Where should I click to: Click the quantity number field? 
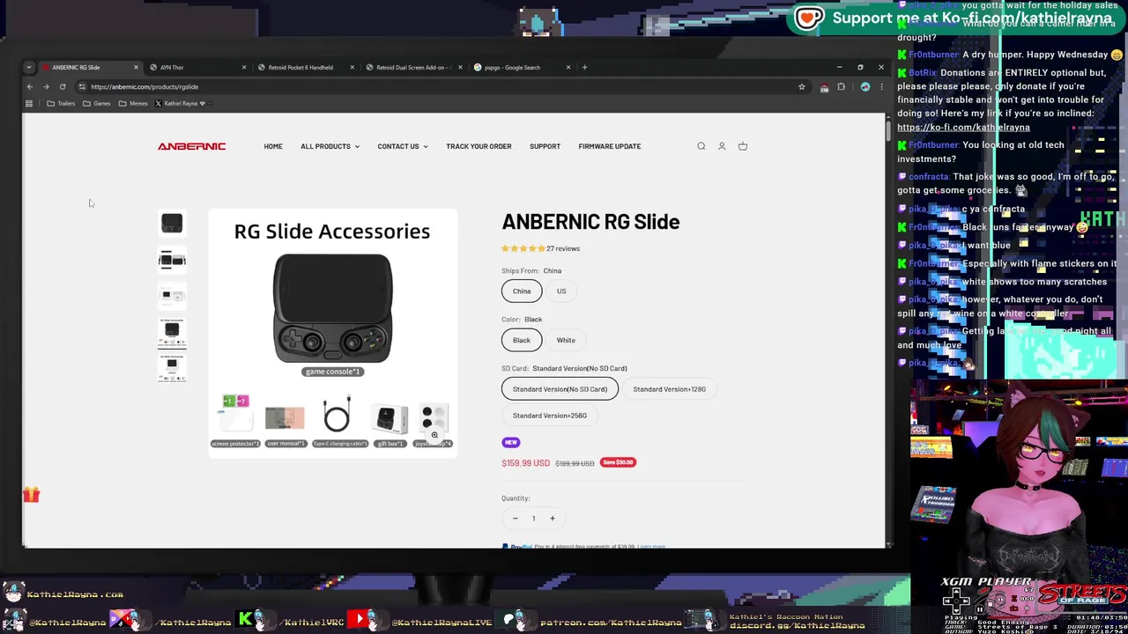(x=533, y=518)
